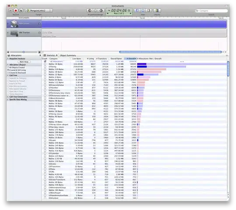236x210 pixels.
Task: Open the PenguinLinks2 target dropdown
Action: (39, 10)
